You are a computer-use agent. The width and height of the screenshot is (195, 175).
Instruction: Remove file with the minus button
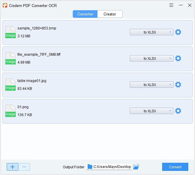pos(24,167)
